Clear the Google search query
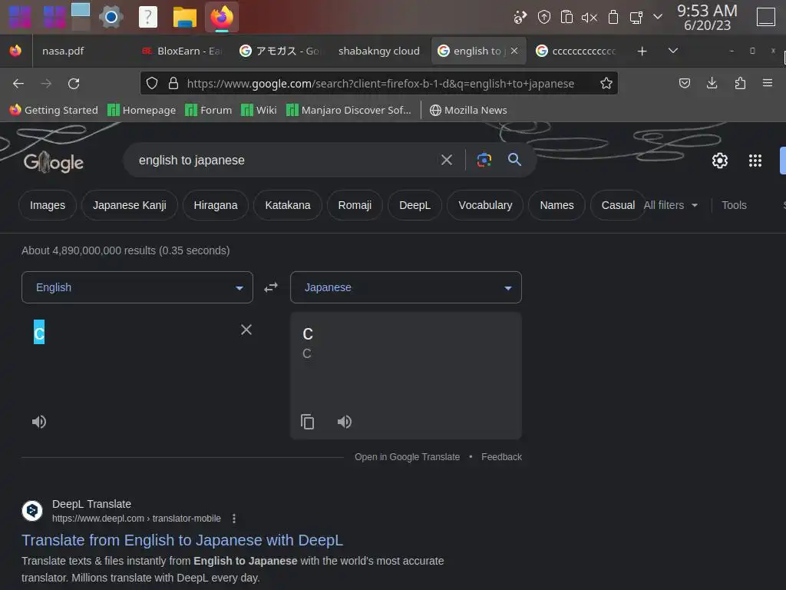The width and height of the screenshot is (786, 590). coord(446,160)
